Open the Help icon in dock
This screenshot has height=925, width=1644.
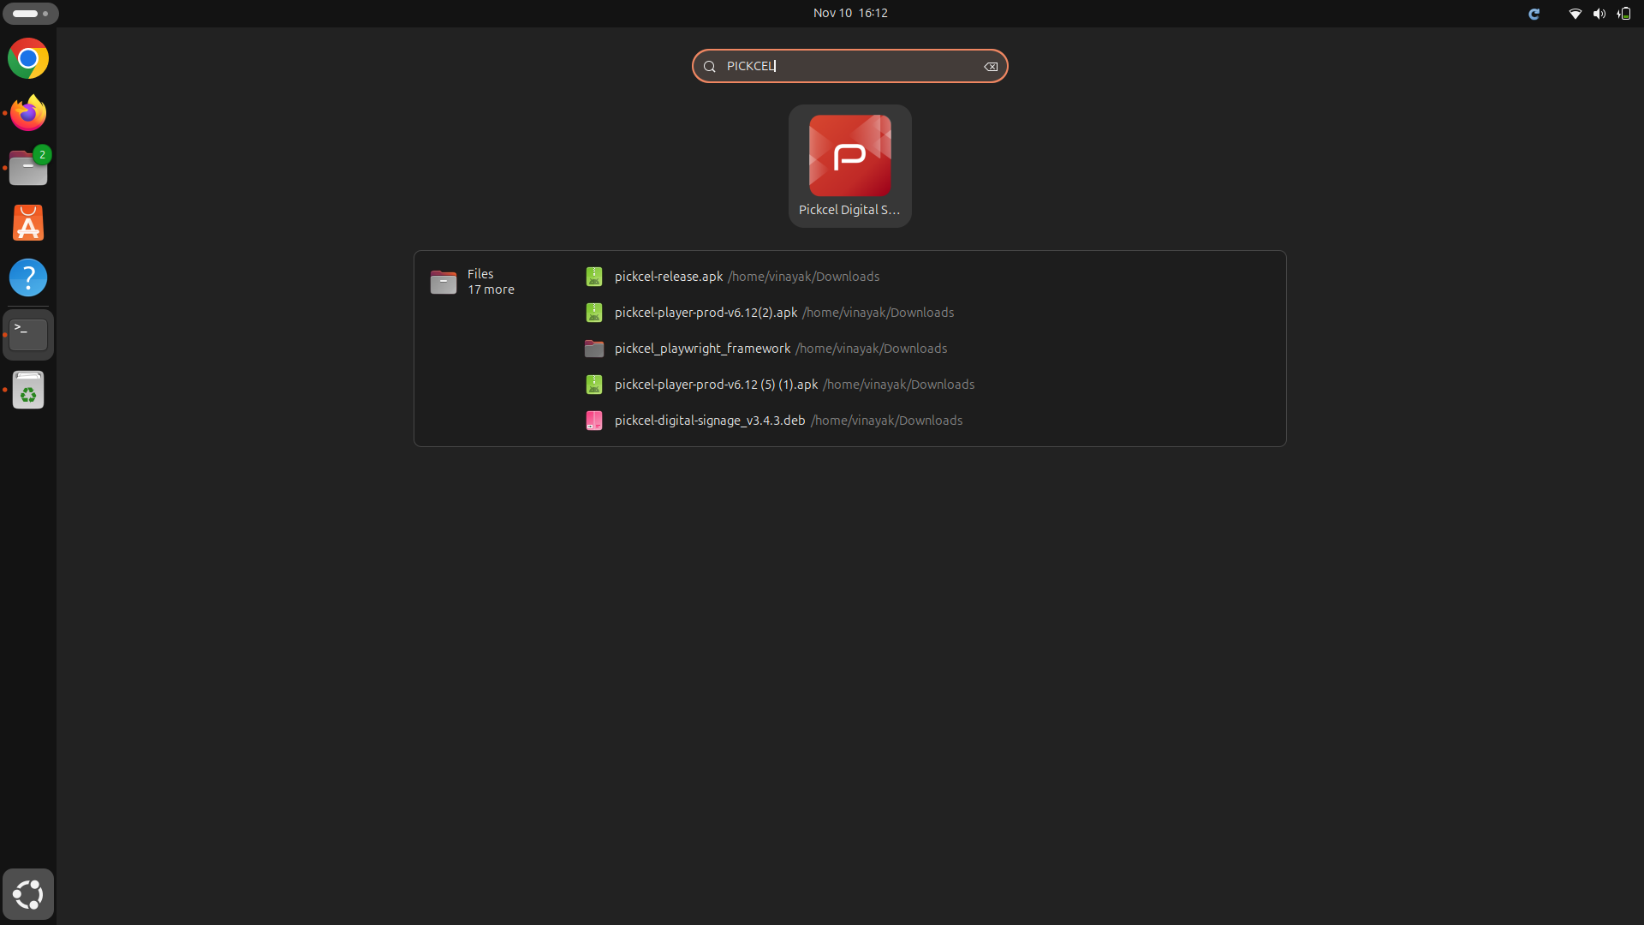28,278
